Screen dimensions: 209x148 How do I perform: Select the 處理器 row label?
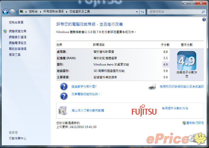pos(61,52)
